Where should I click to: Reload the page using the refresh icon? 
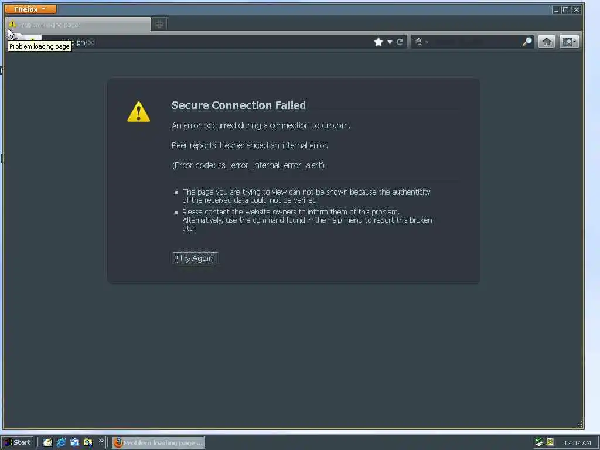coord(400,42)
